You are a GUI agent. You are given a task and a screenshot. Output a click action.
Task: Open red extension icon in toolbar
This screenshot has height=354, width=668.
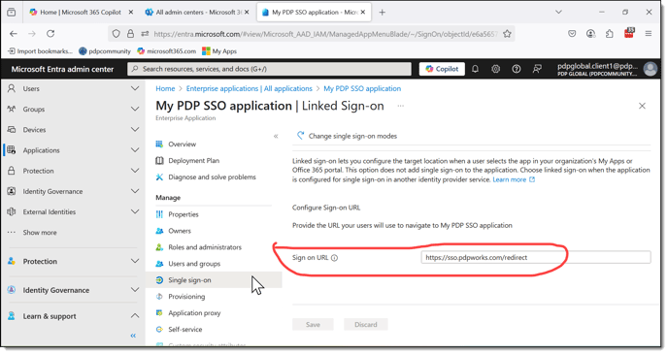pyautogui.click(x=629, y=33)
